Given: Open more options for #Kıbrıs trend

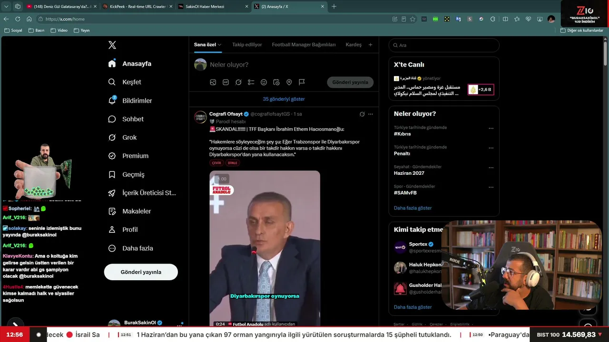Looking at the screenshot, I should (x=491, y=128).
